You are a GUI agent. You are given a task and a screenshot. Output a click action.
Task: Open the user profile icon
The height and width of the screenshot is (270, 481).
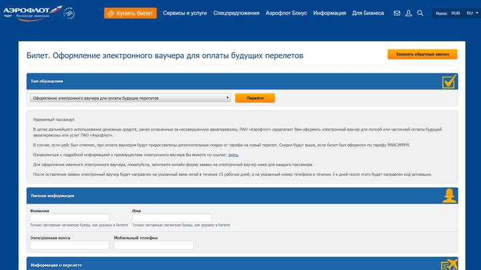click(409, 13)
